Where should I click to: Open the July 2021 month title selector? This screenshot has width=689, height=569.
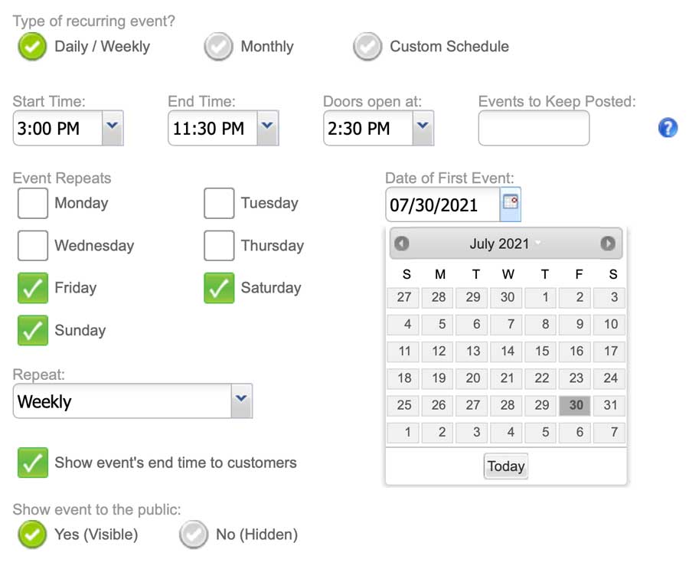(505, 244)
